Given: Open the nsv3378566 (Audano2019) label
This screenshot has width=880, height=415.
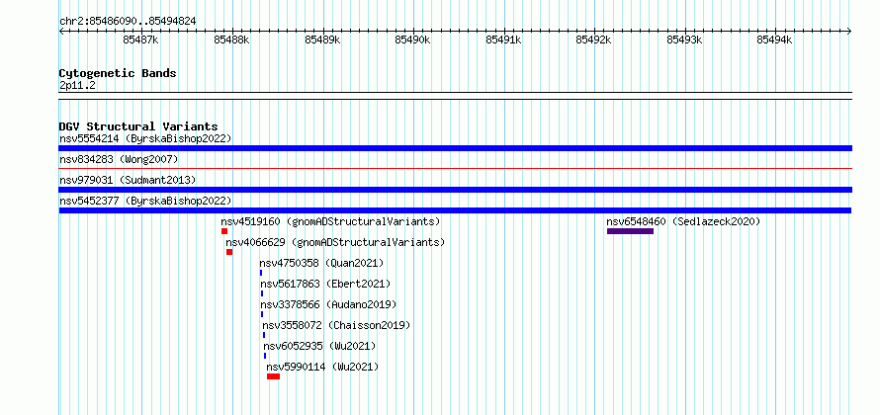Looking at the screenshot, I should click(328, 304).
